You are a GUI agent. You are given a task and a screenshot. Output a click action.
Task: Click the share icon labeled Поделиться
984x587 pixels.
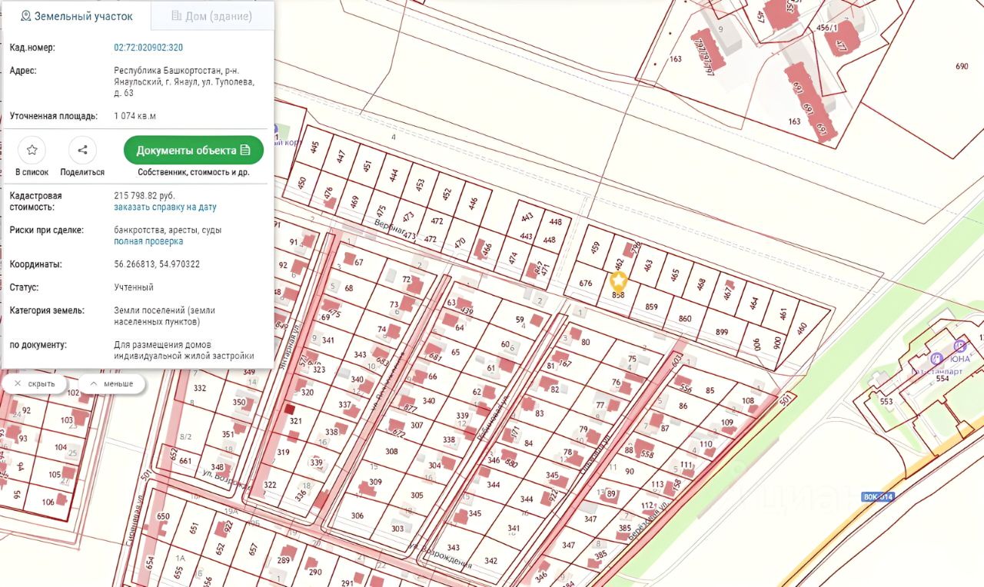coord(82,151)
